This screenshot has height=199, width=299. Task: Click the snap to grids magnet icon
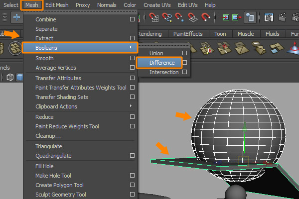[154, 18]
